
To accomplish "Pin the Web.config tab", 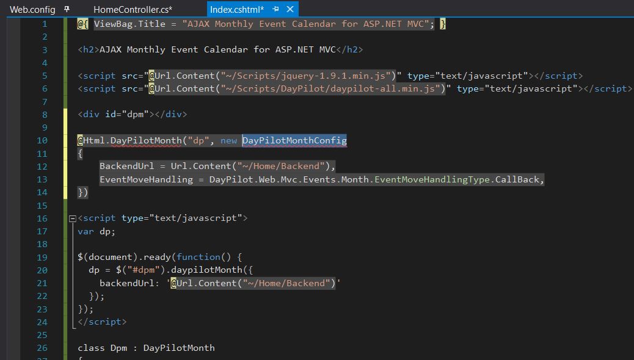I will [67, 9].
